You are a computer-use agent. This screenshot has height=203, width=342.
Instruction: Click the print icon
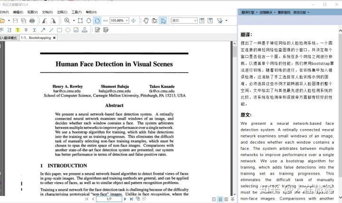32,21
